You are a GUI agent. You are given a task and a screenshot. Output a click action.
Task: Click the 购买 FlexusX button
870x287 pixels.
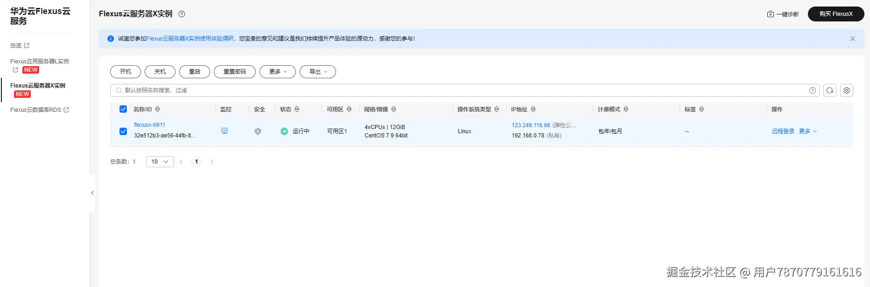836,14
